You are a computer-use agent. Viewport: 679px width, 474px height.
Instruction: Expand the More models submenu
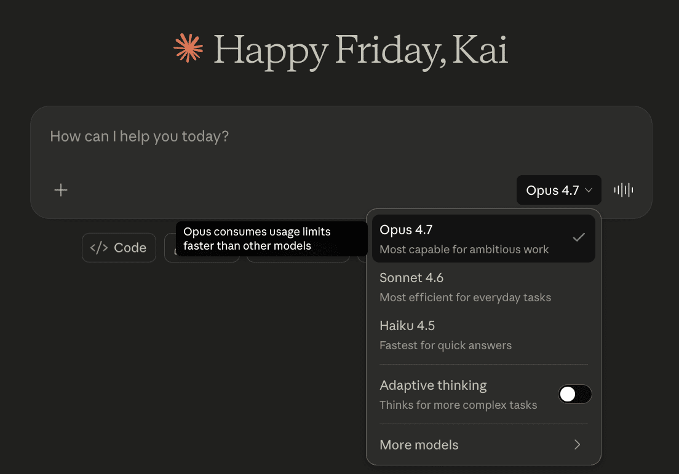419,444
